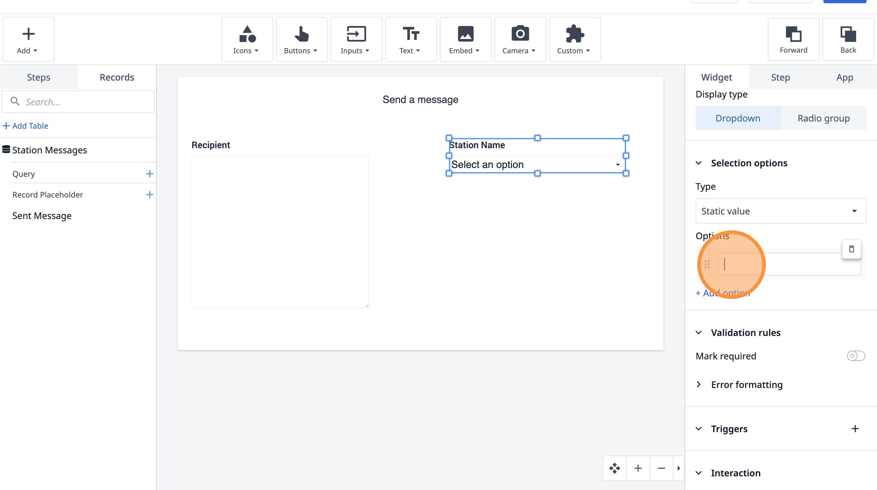Viewport: 877px width, 490px height.
Task: Bring the widget Forward
Action: tap(793, 39)
